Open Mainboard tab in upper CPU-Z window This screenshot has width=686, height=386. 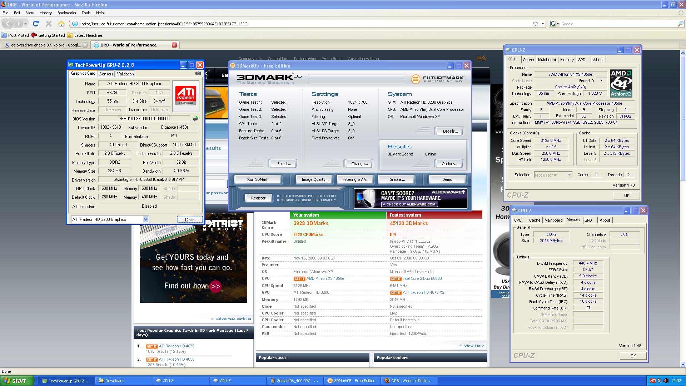tap(547, 60)
